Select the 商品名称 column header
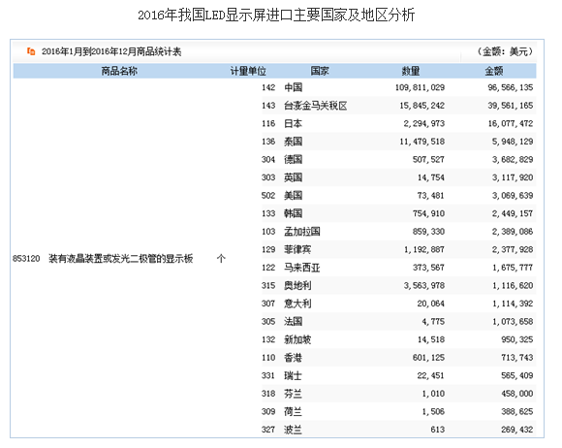This screenshot has width=562, height=448. click(119, 71)
